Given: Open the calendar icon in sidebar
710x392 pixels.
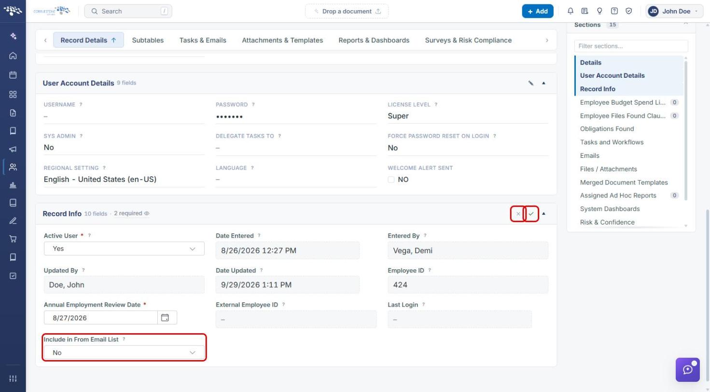Looking at the screenshot, I should click(x=13, y=75).
